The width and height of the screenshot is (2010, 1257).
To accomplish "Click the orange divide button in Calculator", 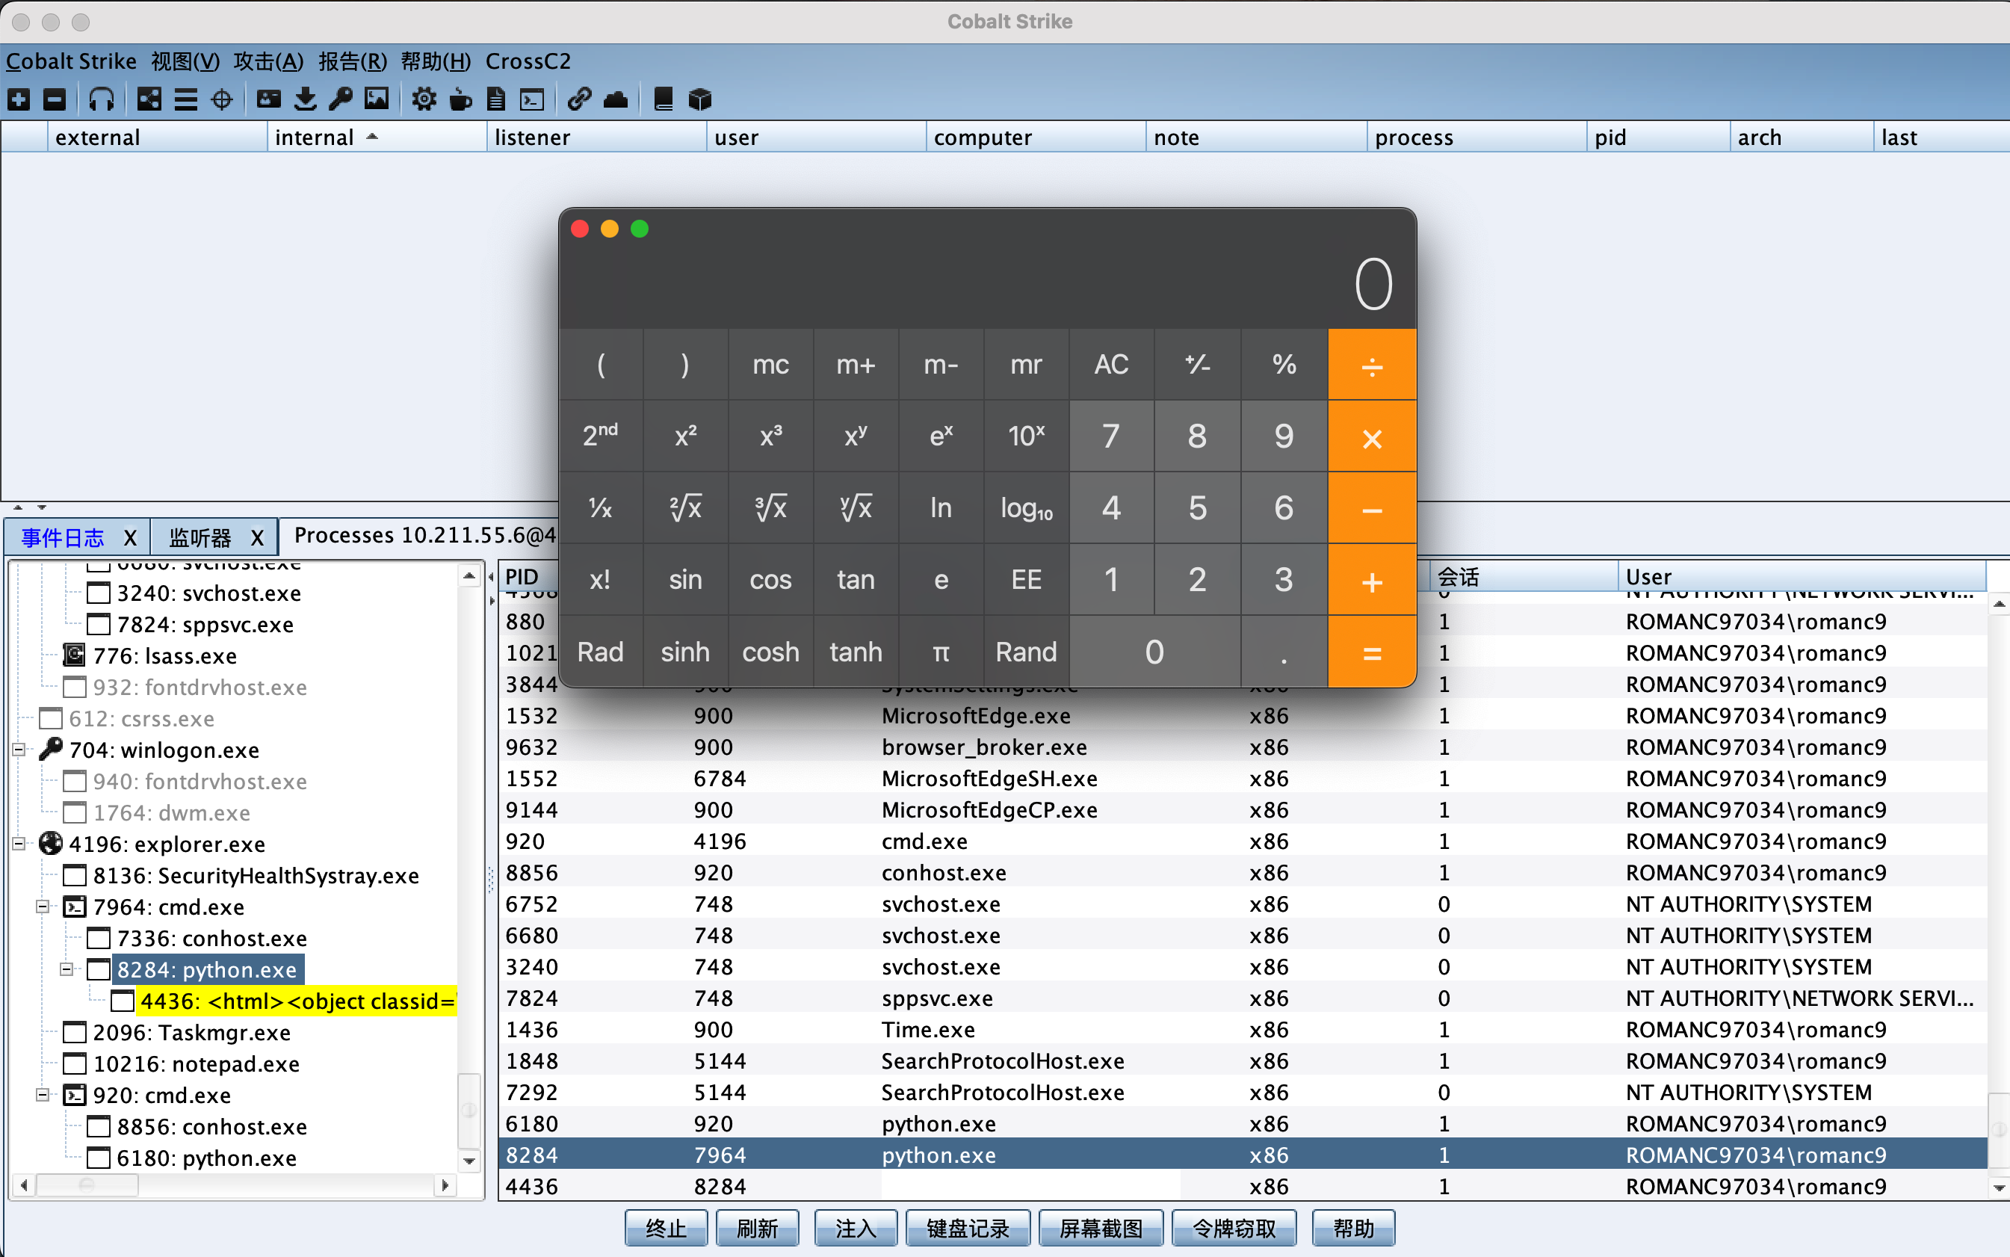I will [1372, 364].
